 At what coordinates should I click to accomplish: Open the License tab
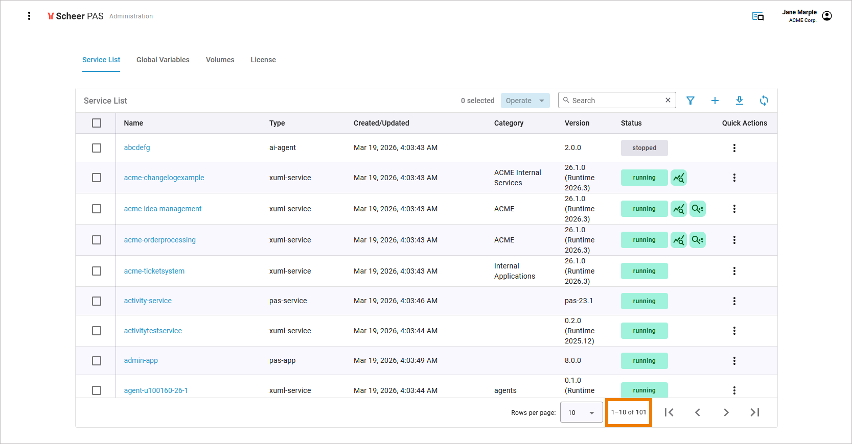click(x=263, y=60)
